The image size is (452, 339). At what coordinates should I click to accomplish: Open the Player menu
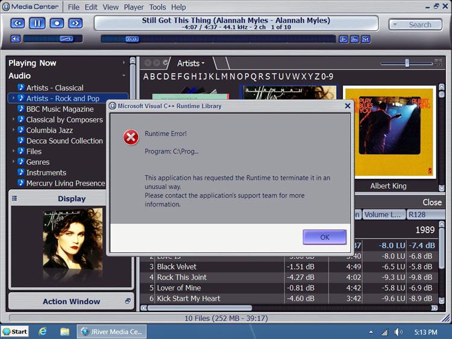[134, 7]
